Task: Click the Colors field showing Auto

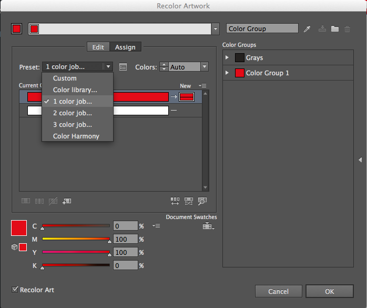Action: click(x=185, y=67)
